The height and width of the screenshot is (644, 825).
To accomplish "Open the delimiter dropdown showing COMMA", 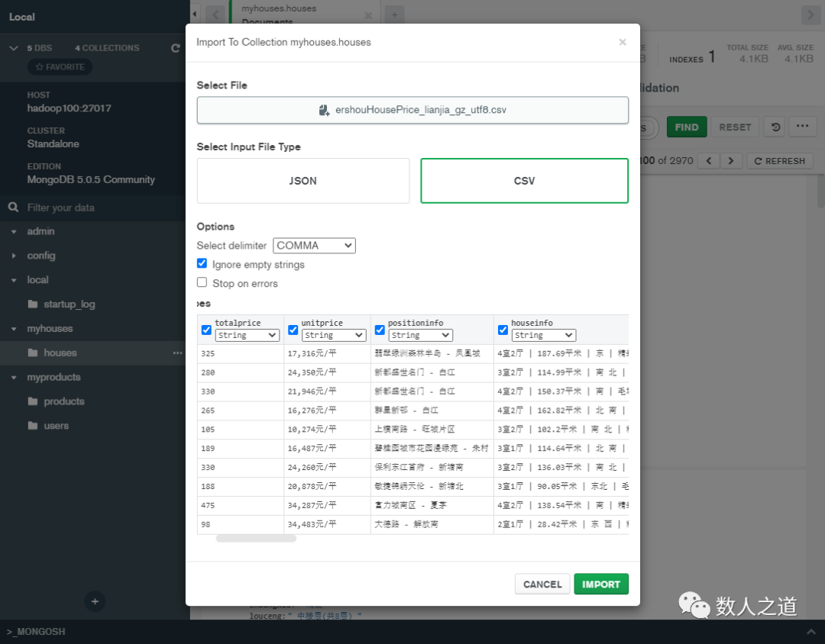I will (x=313, y=245).
